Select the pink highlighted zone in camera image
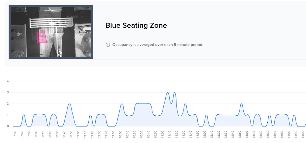 pyautogui.click(x=42, y=37)
